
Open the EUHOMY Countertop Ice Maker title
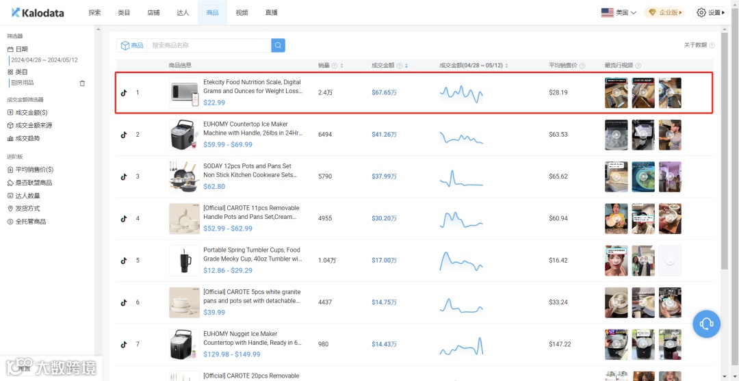(252, 129)
